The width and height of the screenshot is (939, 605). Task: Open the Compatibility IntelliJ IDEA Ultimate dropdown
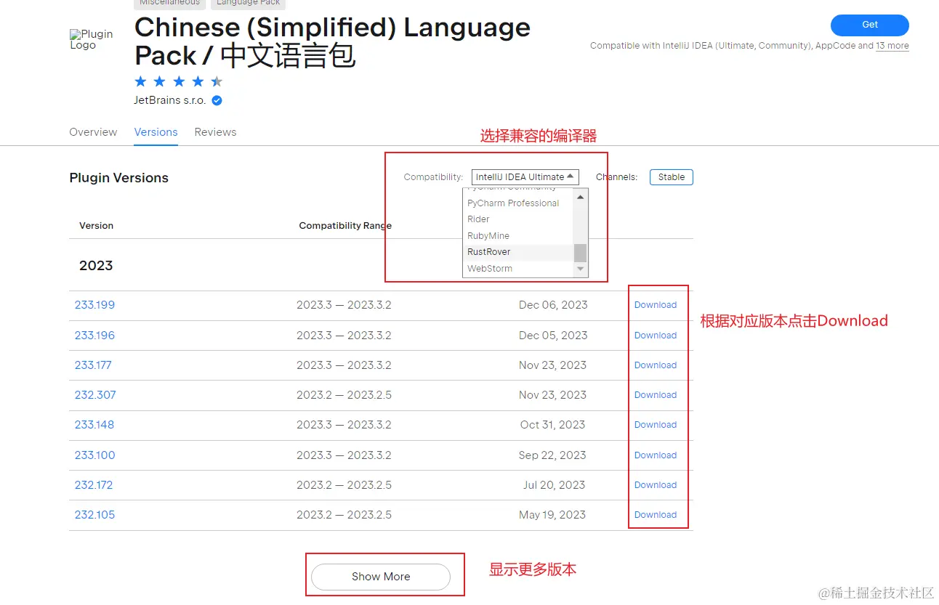[x=525, y=176]
